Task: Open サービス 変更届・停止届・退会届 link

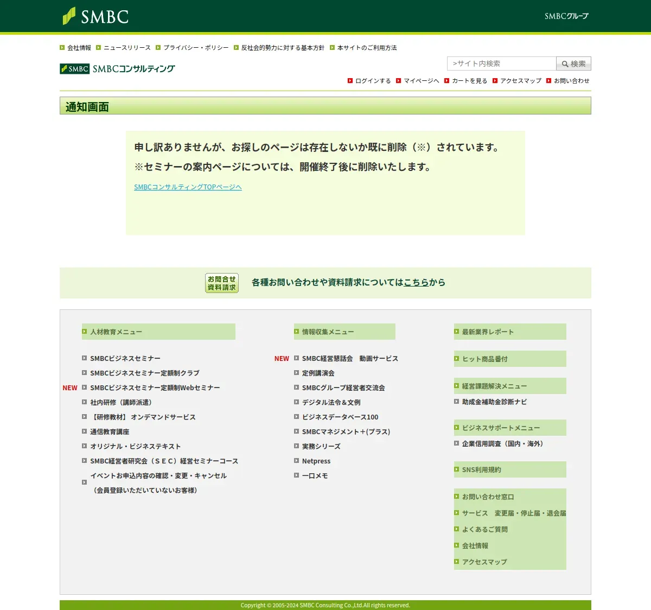Action: pyautogui.click(x=514, y=513)
